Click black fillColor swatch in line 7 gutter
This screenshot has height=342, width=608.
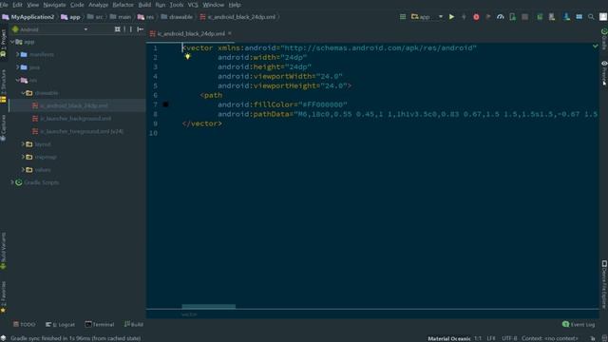point(165,104)
